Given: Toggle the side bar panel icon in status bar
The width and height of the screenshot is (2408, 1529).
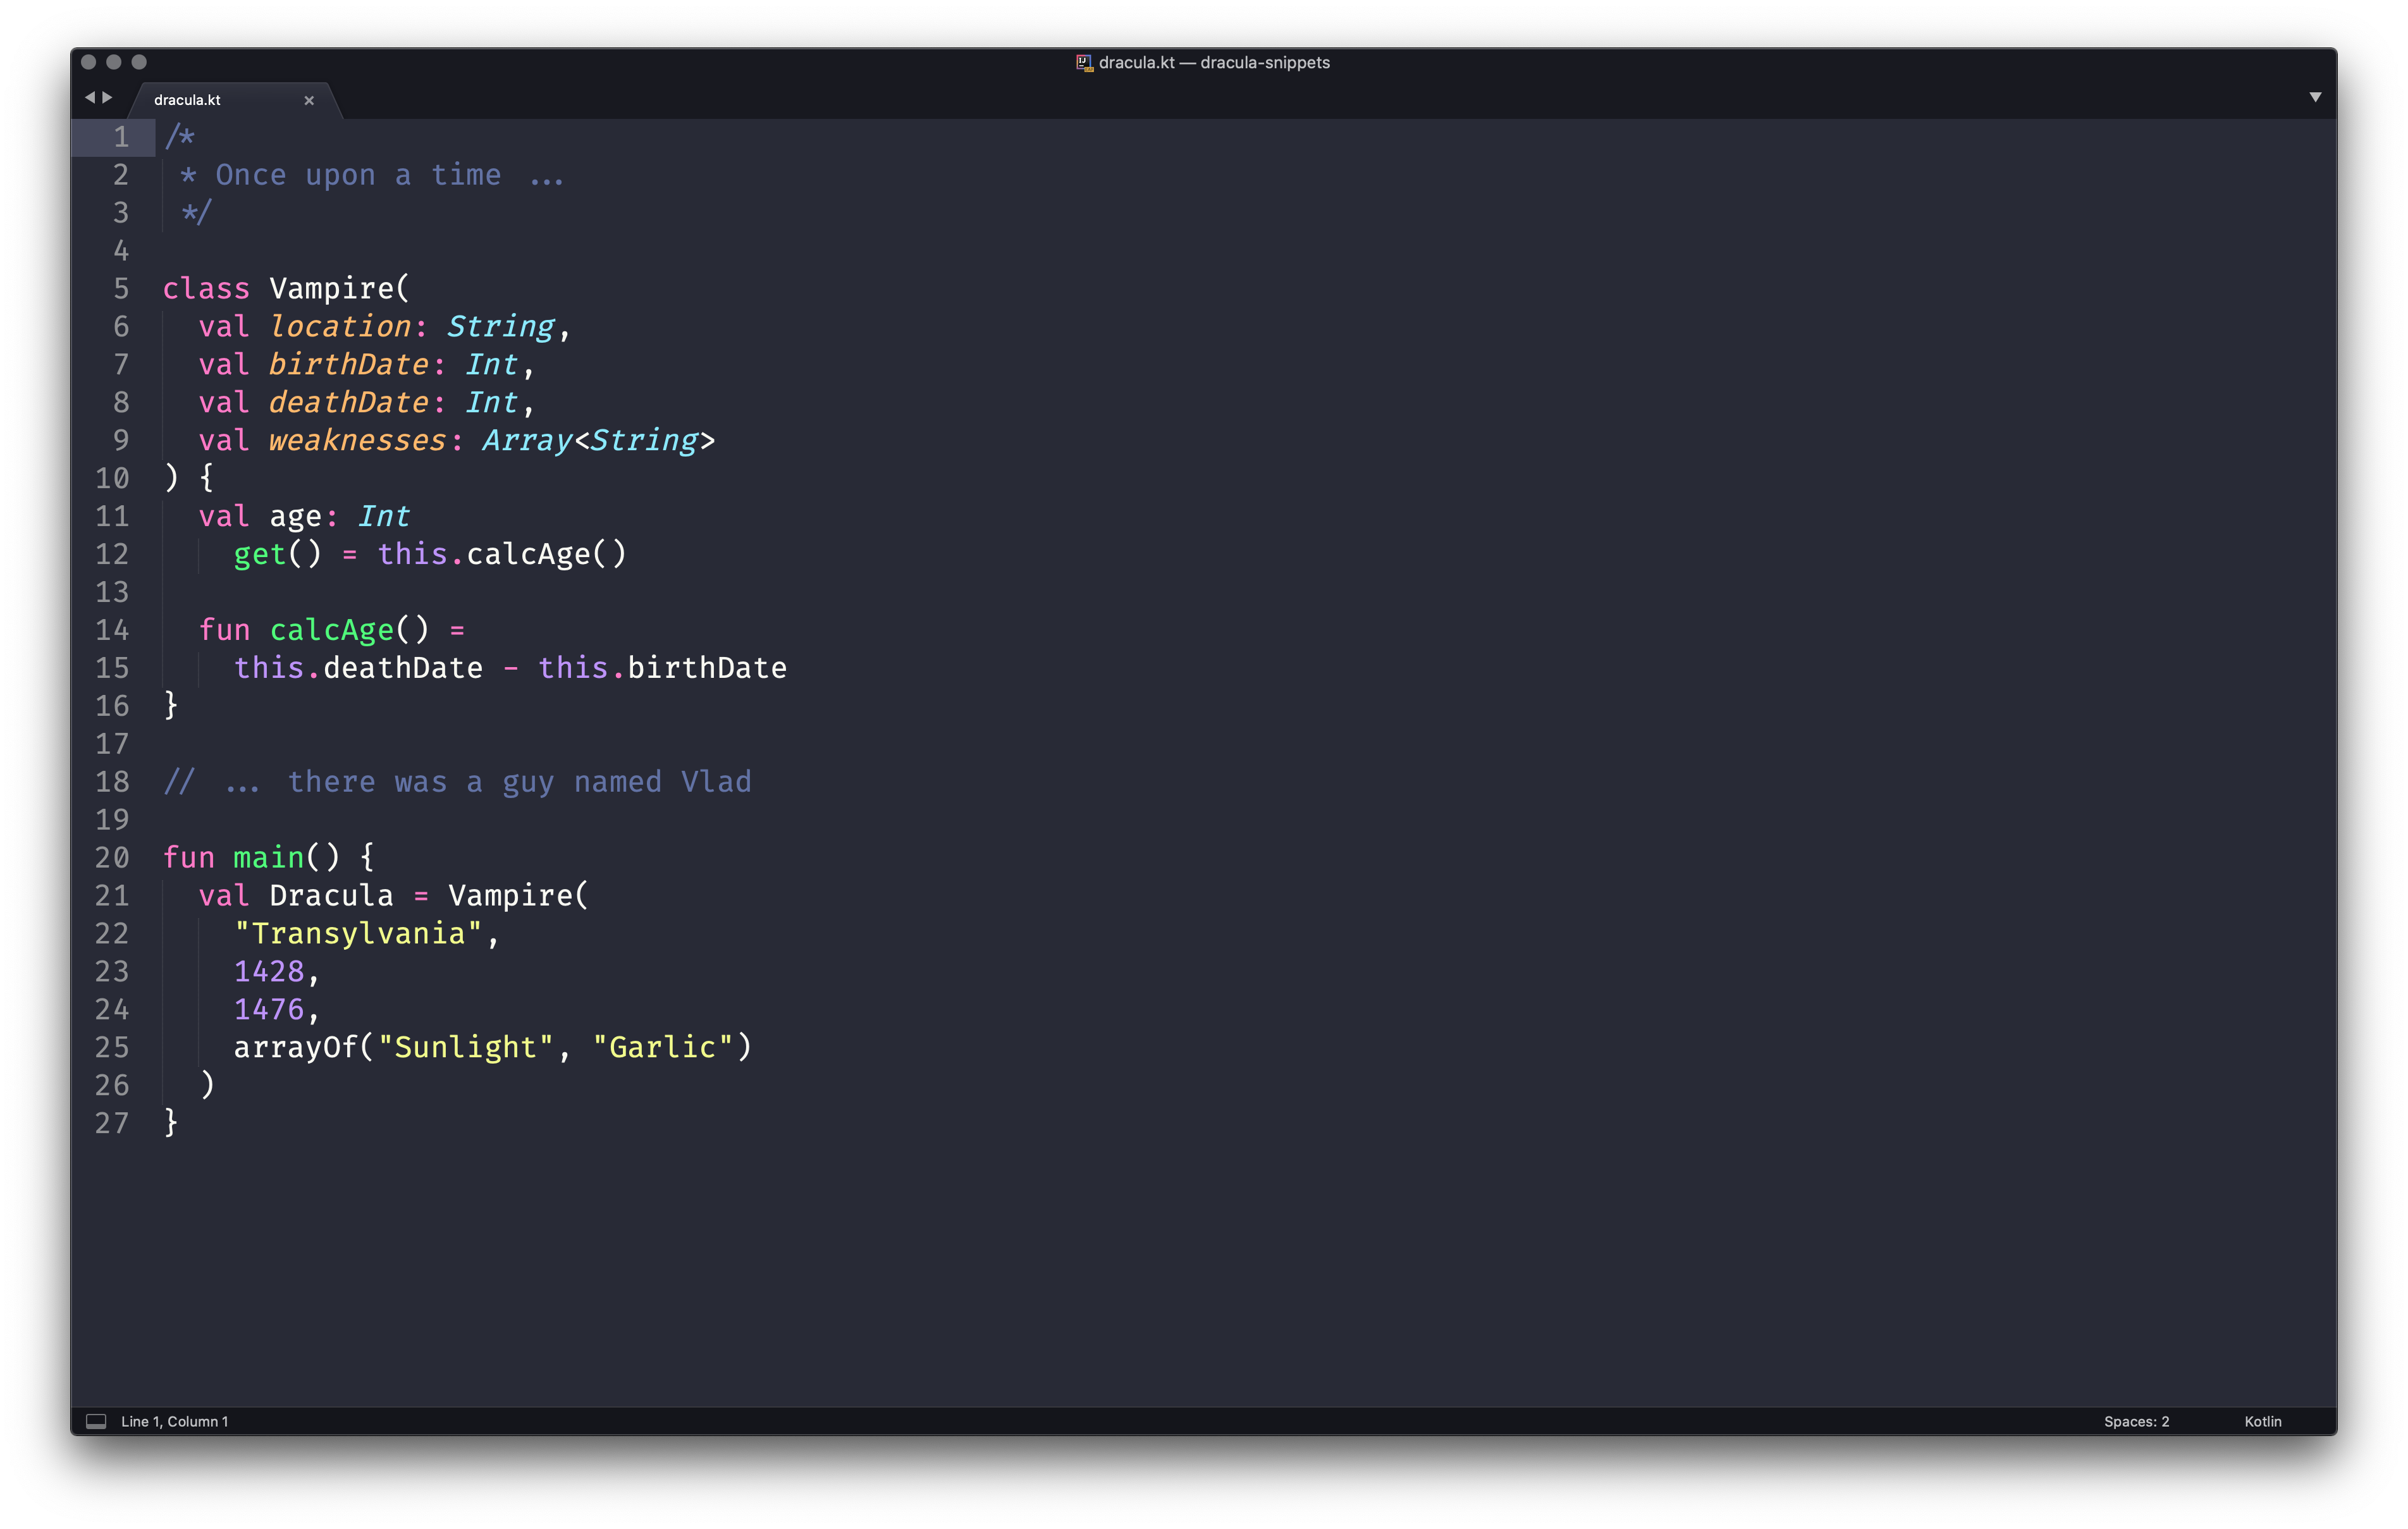Looking at the screenshot, I should click(96, 1421).
